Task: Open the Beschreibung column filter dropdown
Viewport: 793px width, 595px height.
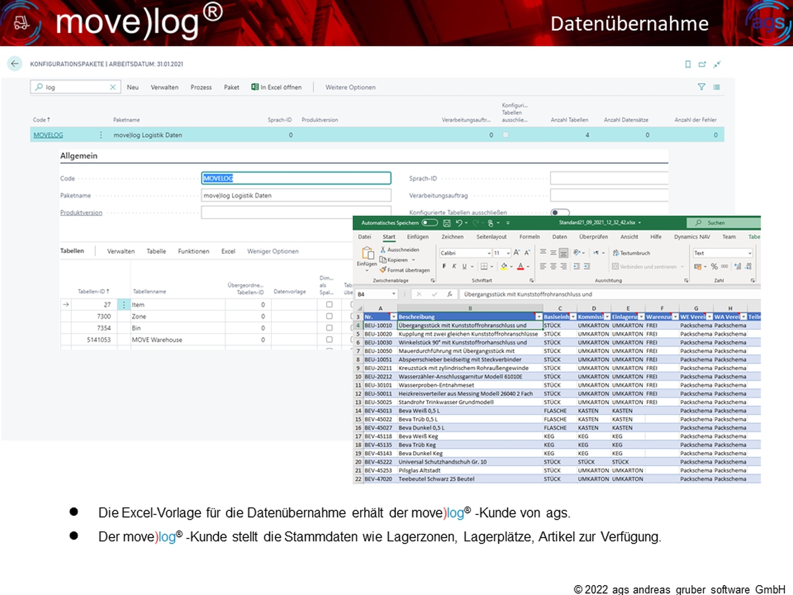Action: (x=539, y=317)
